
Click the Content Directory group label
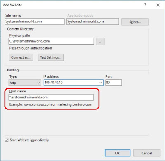point(20,29)
